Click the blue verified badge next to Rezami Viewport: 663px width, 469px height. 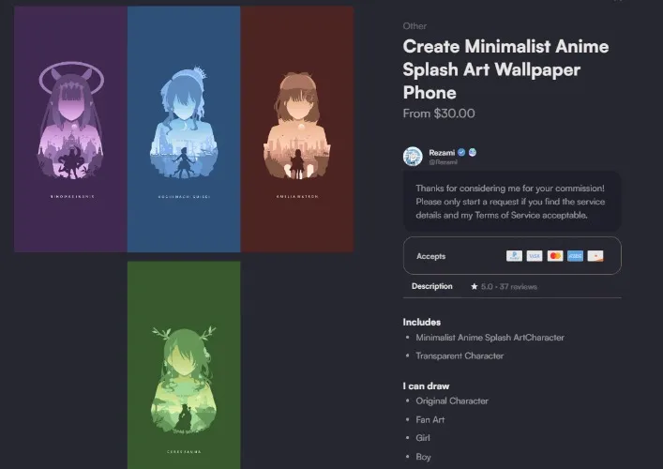pos(461,152)
